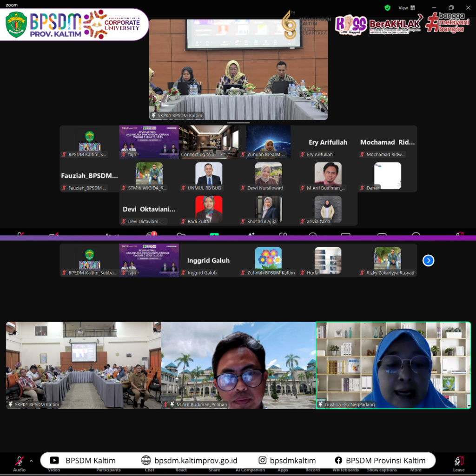Select the BPSDM Kaltim_Subba... logo tile

point(90,260)
